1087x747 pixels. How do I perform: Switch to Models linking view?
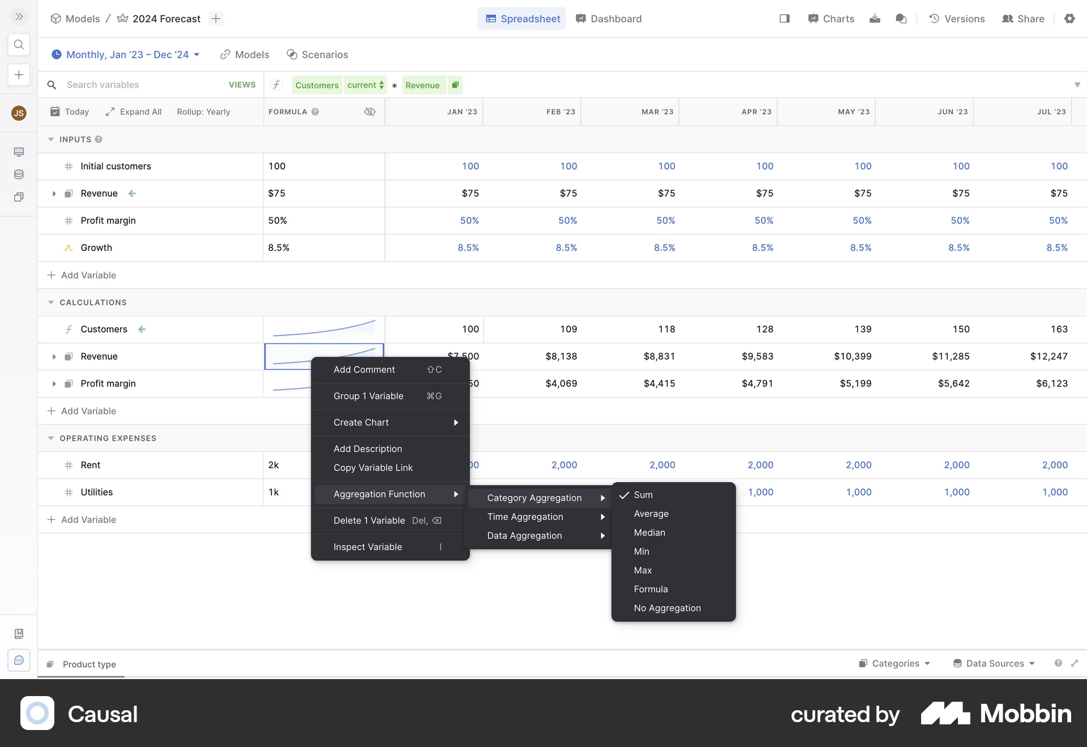click(x=244, y=54)
